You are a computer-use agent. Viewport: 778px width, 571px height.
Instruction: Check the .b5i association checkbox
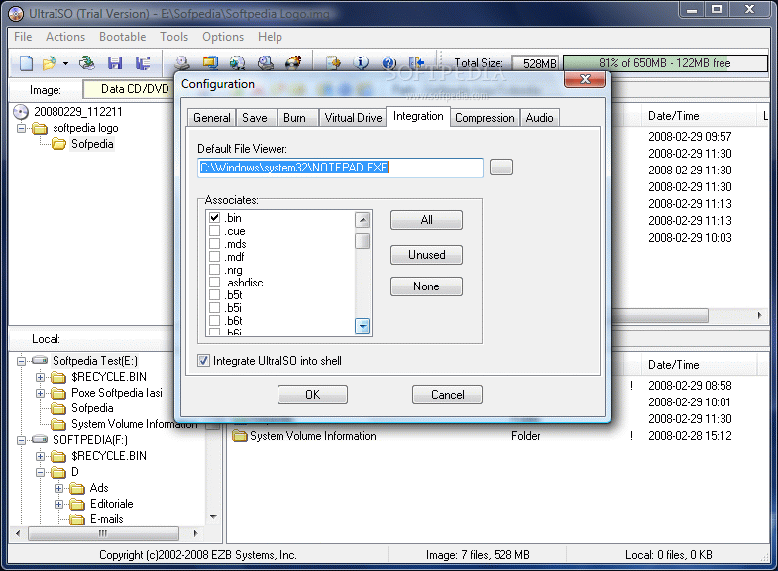[214, 308]
